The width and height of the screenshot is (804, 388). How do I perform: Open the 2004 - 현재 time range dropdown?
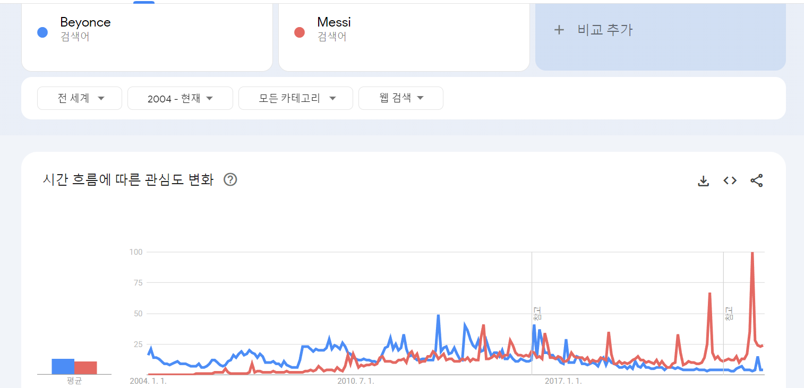tap(180, 98)
